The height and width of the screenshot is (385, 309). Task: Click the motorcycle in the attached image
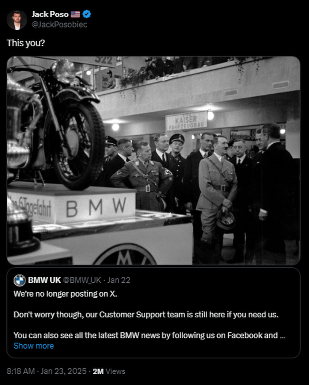tap(56, 123)
